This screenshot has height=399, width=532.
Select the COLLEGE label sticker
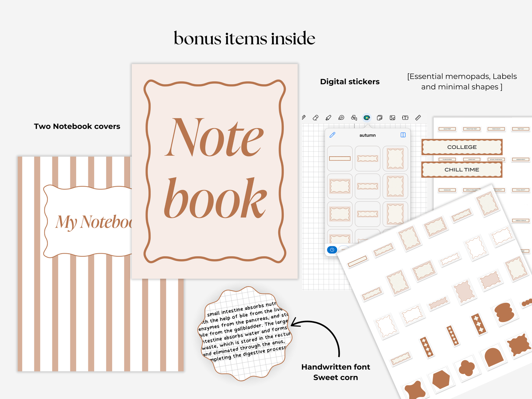461,147
